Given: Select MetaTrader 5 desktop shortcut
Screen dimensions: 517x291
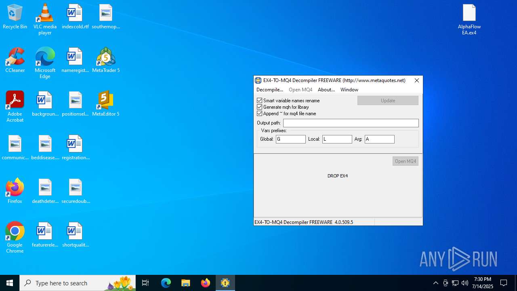Looking at the screenshot, I should pos(106,61).
